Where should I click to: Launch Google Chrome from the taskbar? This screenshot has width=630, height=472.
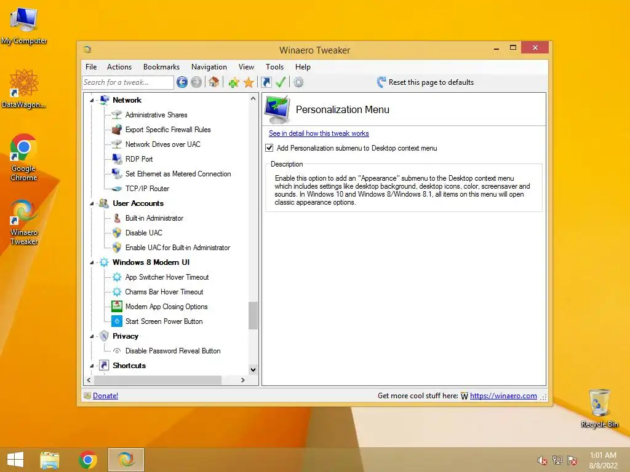88,460
